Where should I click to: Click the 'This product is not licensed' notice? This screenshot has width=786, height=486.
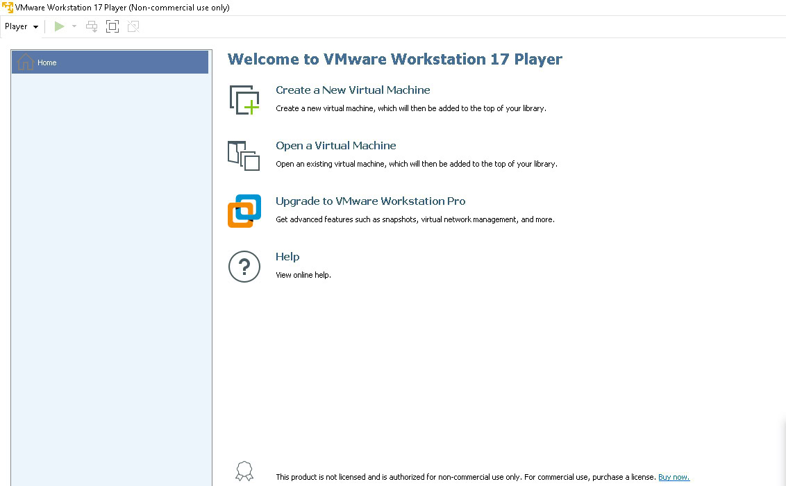(466, 477)
